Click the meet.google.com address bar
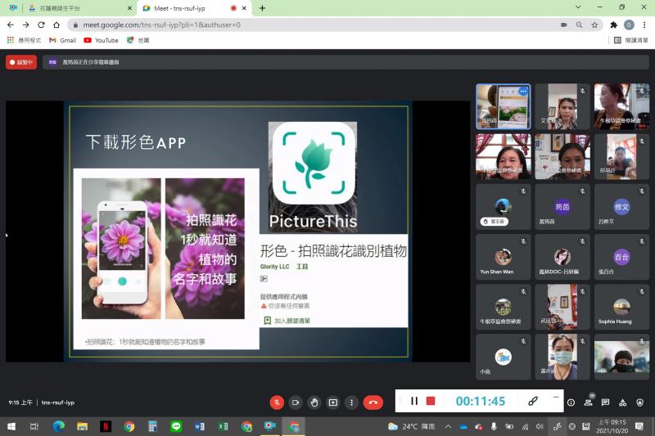The width and height of the screenshot is (655, 436). click(x=314, y=25)
